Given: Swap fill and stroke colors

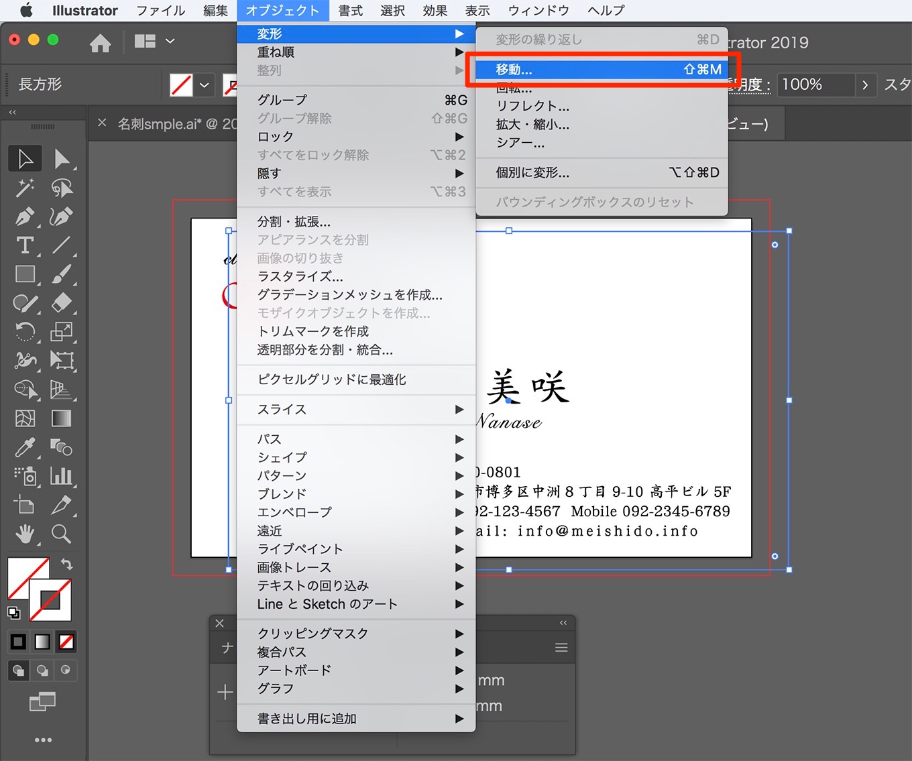Looking at the screenshot, I should (x=66, y=564).
